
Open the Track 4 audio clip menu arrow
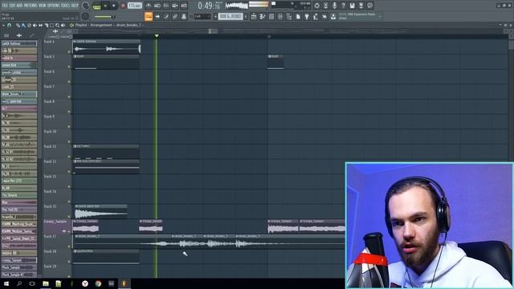pyautogui.click(x=75, y=41)
